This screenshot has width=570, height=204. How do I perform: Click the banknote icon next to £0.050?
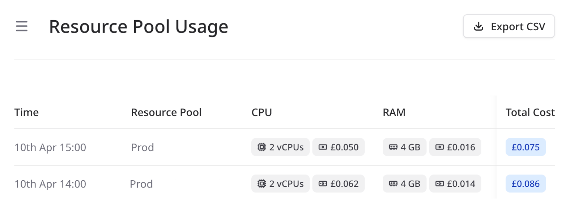(x=323, y=147)
